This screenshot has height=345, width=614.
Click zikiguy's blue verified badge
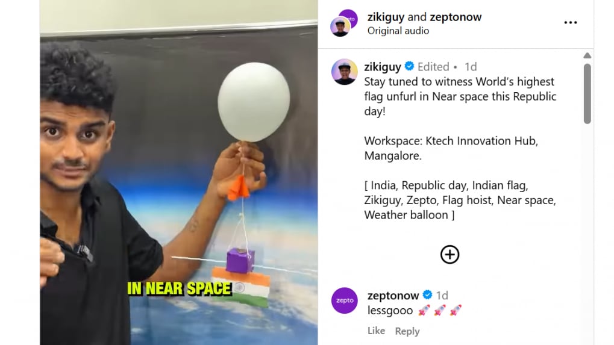tap(409, 66)
